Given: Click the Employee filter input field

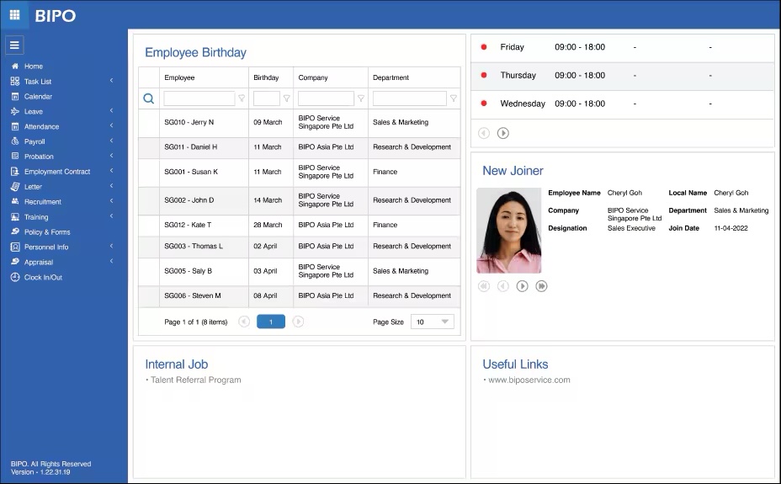Looking at the screenshot, I should [199, 98].
